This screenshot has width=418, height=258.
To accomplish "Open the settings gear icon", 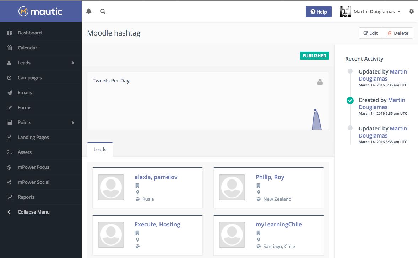I will pyautogui.click(x=412, y=11).
